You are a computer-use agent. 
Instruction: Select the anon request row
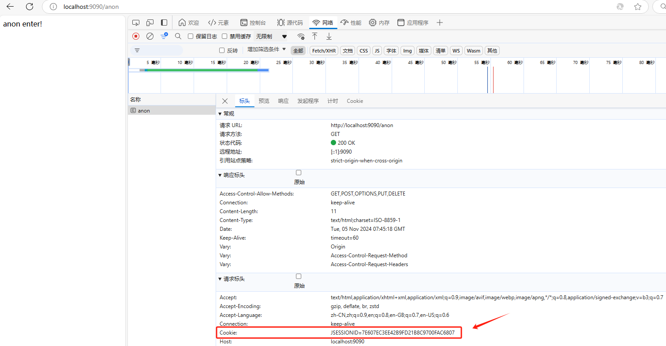coord(172,110)
